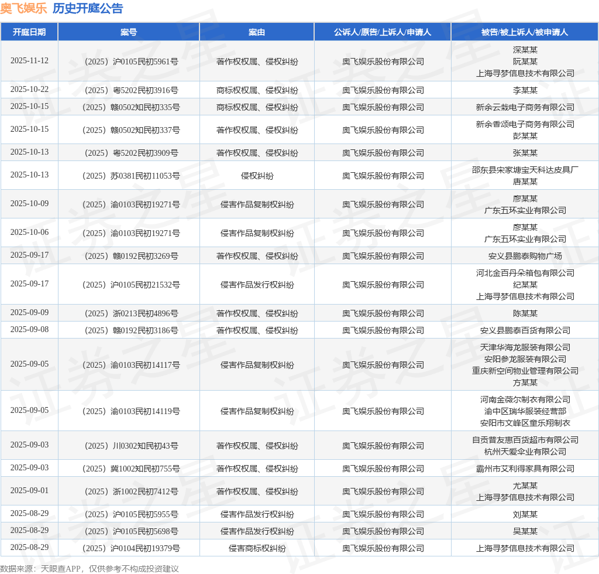Select defendant 渝中区瑞华服装经营部
The image size is (599, 574).
click(525, 411)
